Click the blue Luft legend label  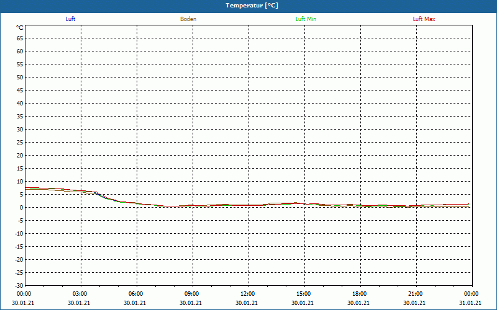click(x=70, y=19)
